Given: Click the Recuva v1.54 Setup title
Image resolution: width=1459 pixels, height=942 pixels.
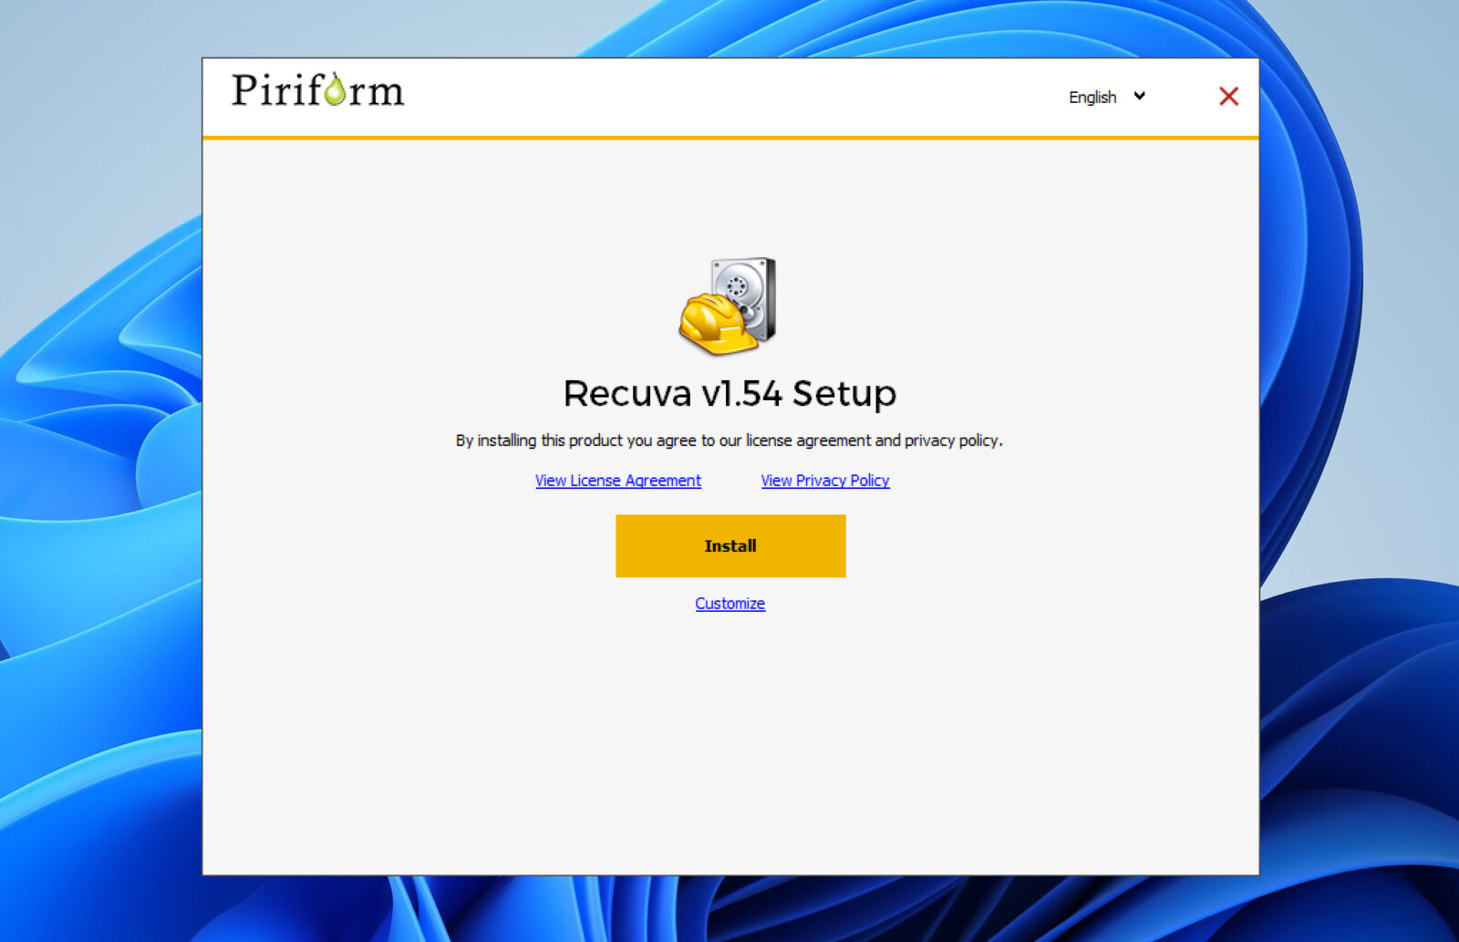Looking at the screenshot, I should [x=729, y=394].
